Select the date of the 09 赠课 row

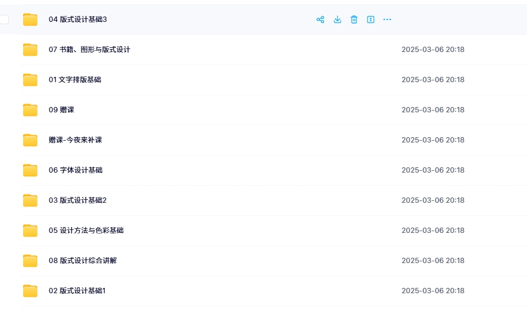tap(433, 110)
